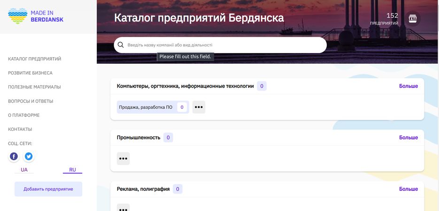
Task: Expand ellipsis under Реклама, полиграфия
Action: tap(123, 208)
